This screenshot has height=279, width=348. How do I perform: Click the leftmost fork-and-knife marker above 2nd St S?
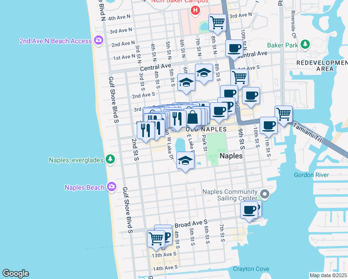pos(146,130)
